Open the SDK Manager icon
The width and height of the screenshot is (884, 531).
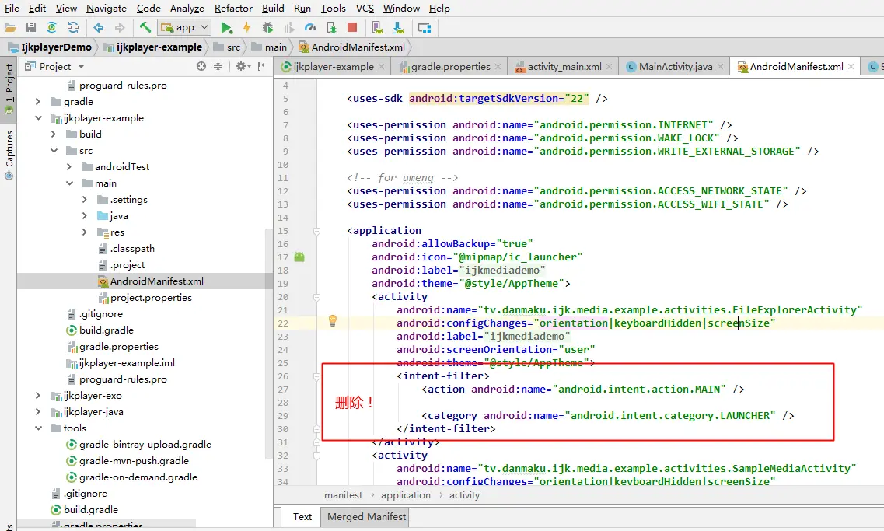[x=399, y=27]
